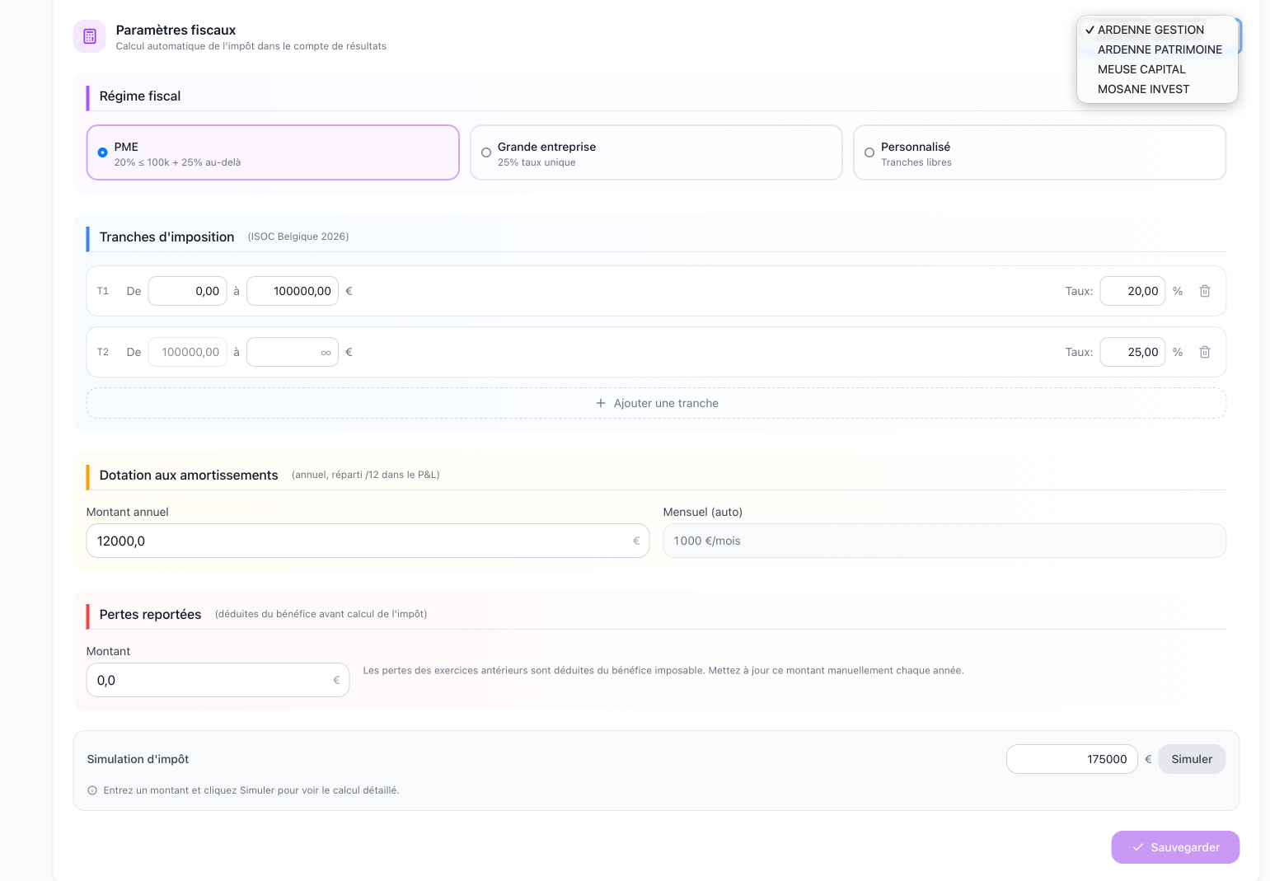Screen dimensions: 1270x881
Task: Click the Montant annuel label
Action: [128, 512]
